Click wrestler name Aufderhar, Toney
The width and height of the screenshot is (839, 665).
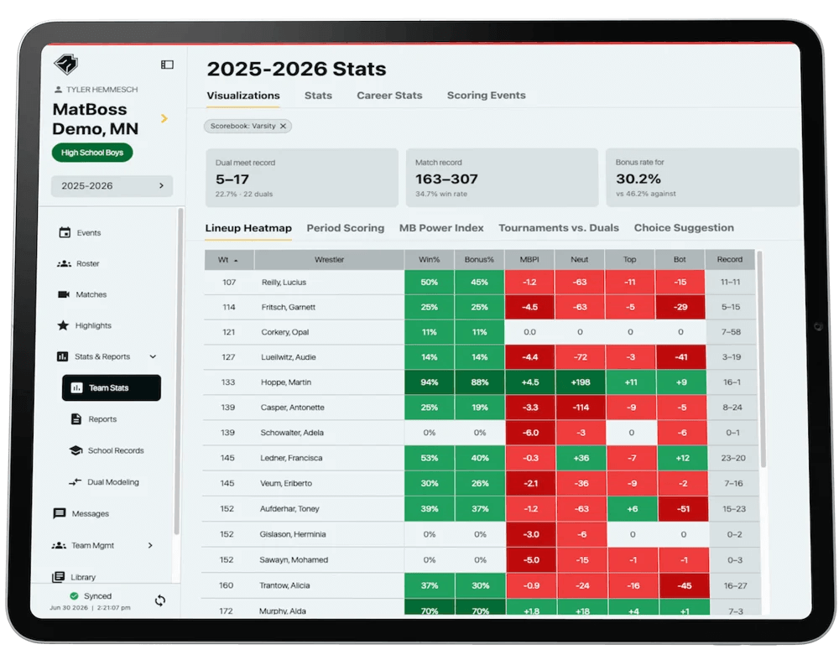pyautogui.click(x=289, y=509)
